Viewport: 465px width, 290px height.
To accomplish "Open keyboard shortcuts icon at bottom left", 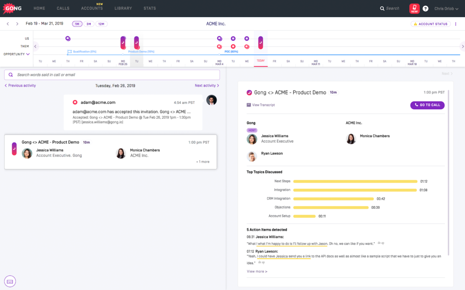I will (x=10, y=281).
